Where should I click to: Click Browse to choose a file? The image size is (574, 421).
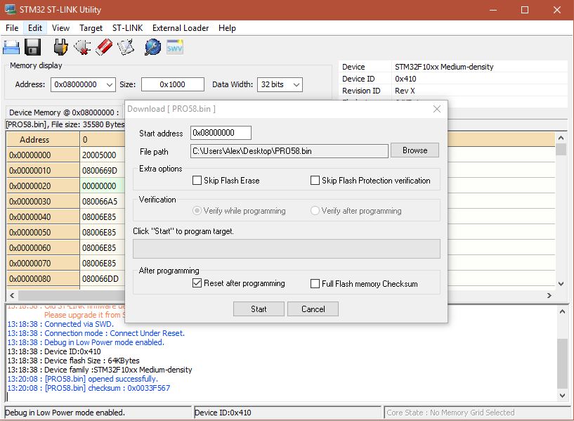pos(415,150)
